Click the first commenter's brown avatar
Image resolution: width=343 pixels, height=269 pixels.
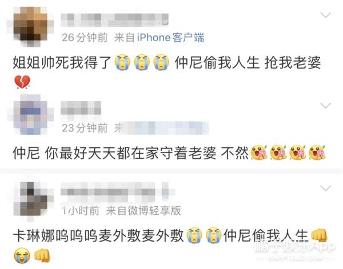click(x=30, y=26)
